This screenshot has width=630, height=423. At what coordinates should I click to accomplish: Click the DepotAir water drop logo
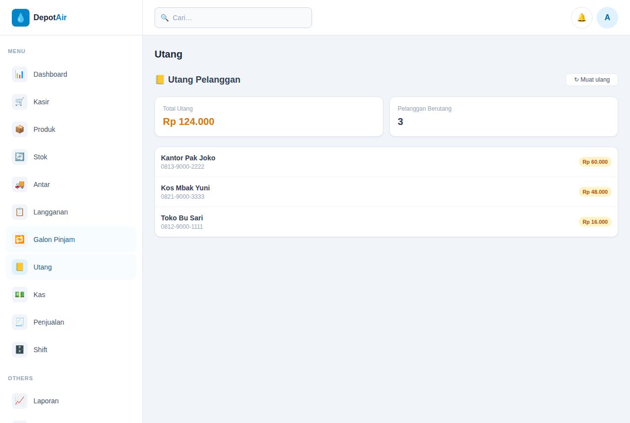tap(21, 18)
